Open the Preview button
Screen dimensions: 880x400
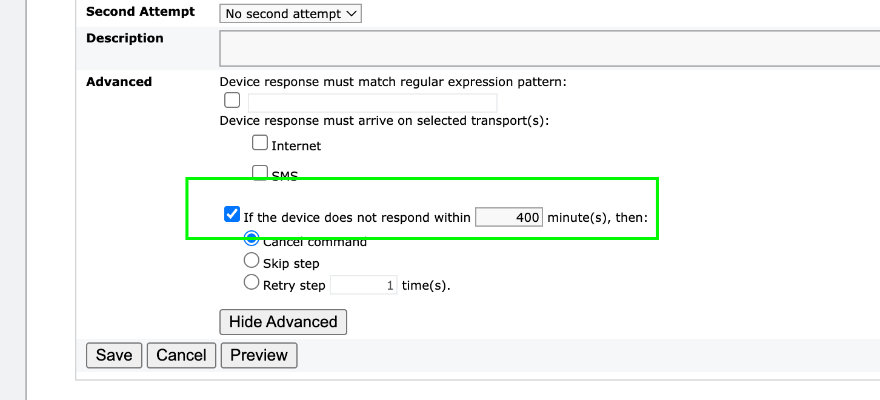pos(259,355)
